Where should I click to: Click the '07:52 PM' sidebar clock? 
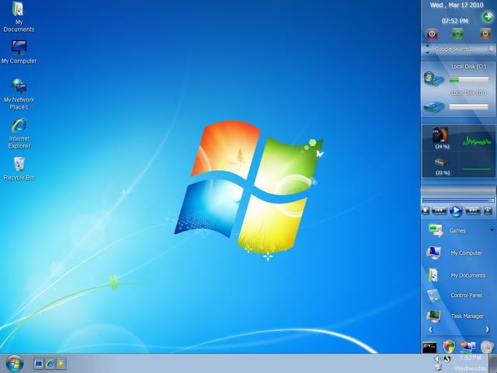(454, 21)
